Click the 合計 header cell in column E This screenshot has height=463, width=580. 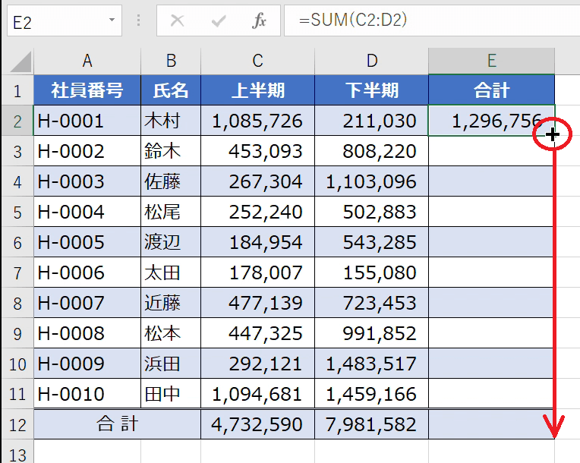tap(491, 90)
